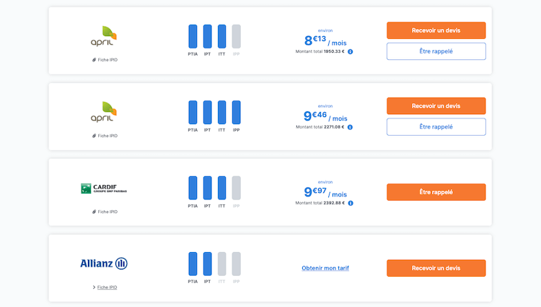
Task: Open Fiche IPID for second April offer
Action: 105,136
